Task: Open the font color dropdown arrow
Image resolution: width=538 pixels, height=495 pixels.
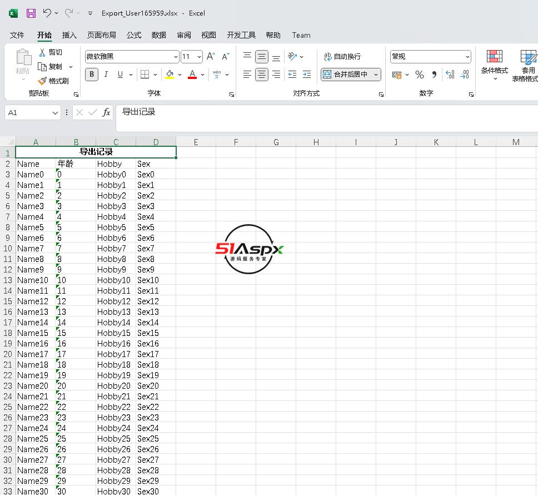Action: click(x=203, y=75)
